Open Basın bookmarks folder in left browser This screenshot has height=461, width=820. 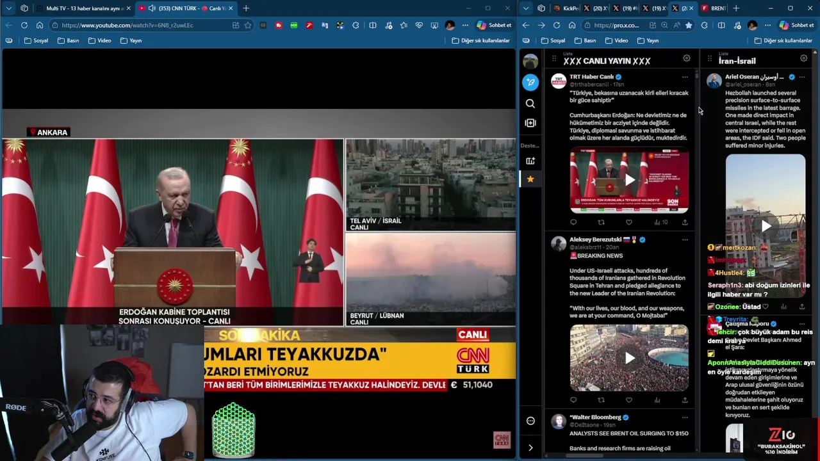[x=68, y=40]
